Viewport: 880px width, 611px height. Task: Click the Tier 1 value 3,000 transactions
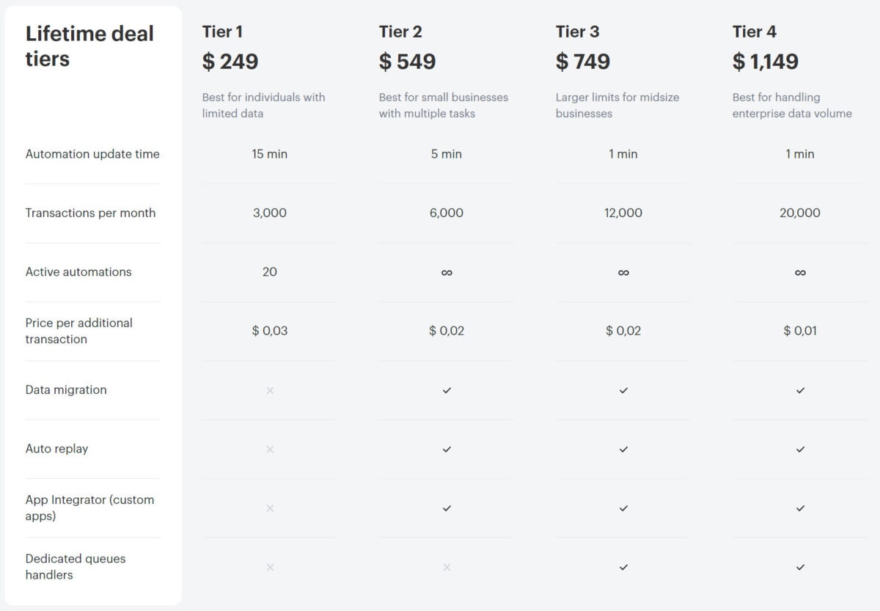pyautogui.click(x=270, y=213)
